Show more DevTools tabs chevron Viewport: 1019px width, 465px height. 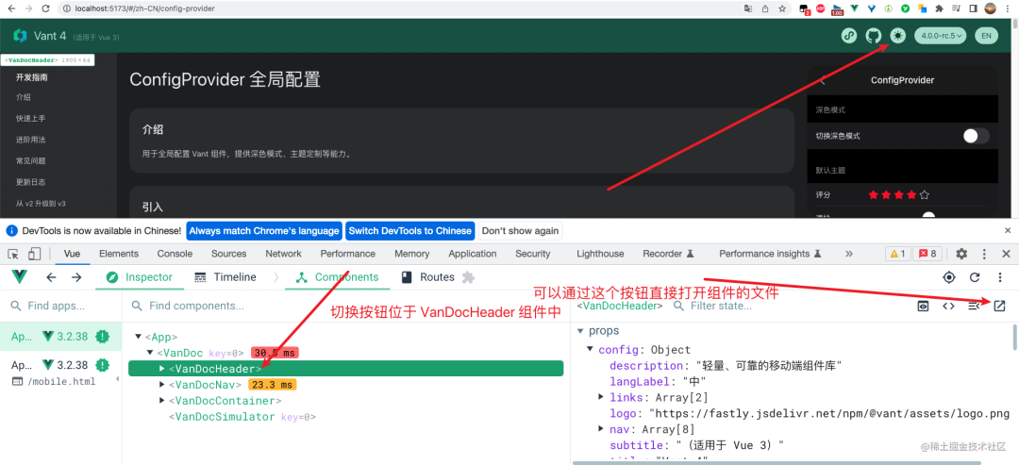(849, 254)
